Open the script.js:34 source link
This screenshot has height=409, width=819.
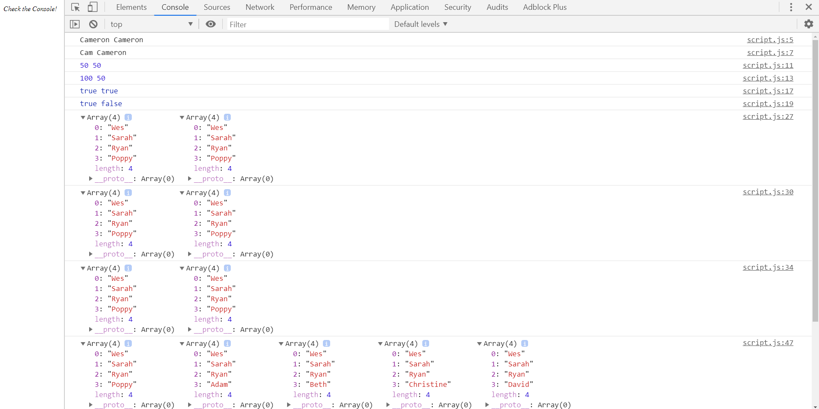pos(768,267)
